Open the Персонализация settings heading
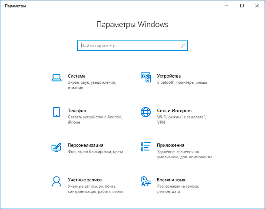Viewport: 265px width, 209px height. tap(86, 145)
